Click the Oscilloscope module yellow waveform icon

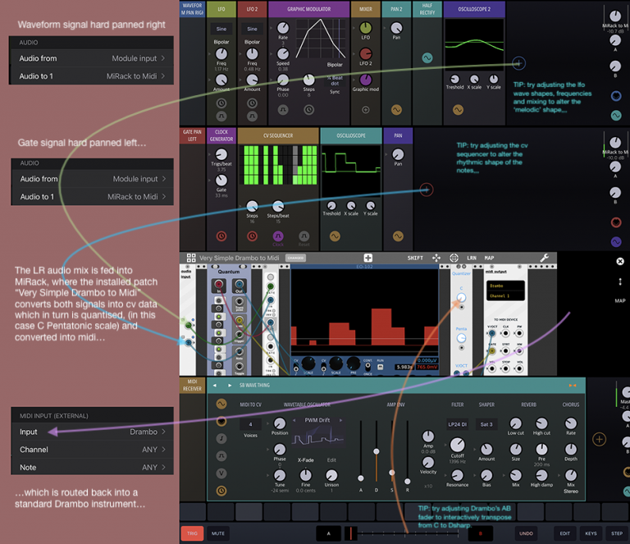pyautogui.click(x=335, y=235)
